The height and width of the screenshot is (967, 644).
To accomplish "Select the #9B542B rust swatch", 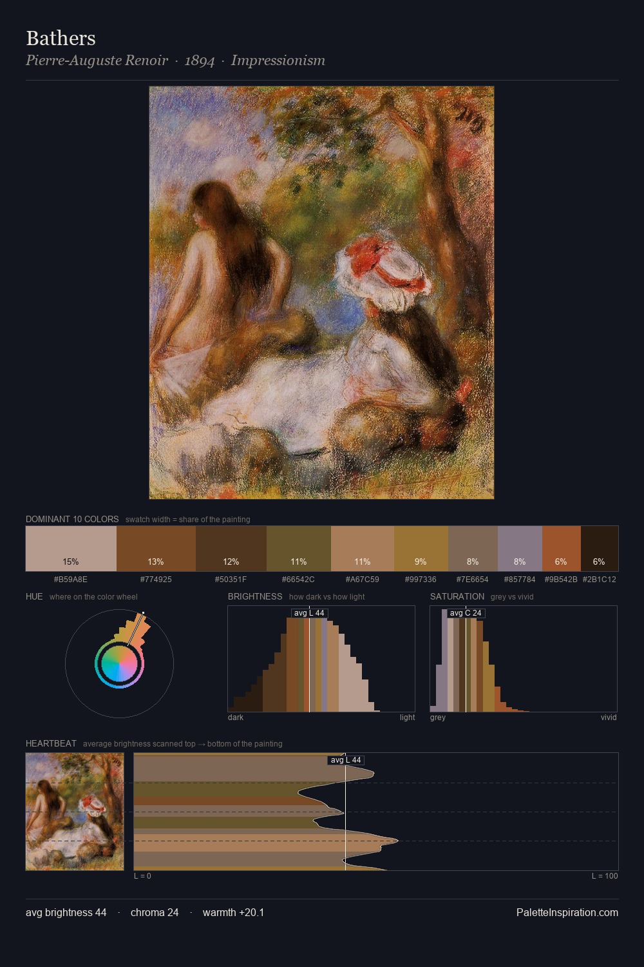I will pos(562,549).
